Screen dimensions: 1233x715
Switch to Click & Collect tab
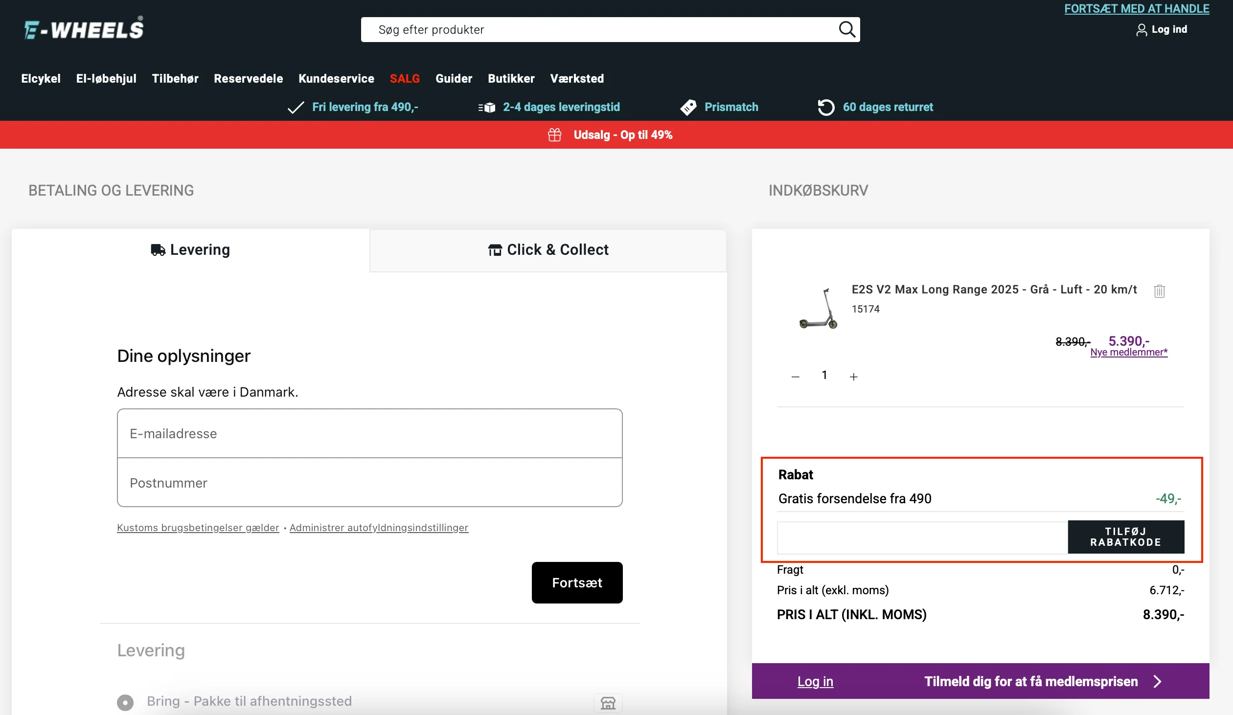click(x=548, y=250)
